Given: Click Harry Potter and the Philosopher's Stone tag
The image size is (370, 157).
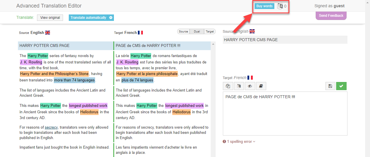Looking at the screenshot, I should [54, 74].
